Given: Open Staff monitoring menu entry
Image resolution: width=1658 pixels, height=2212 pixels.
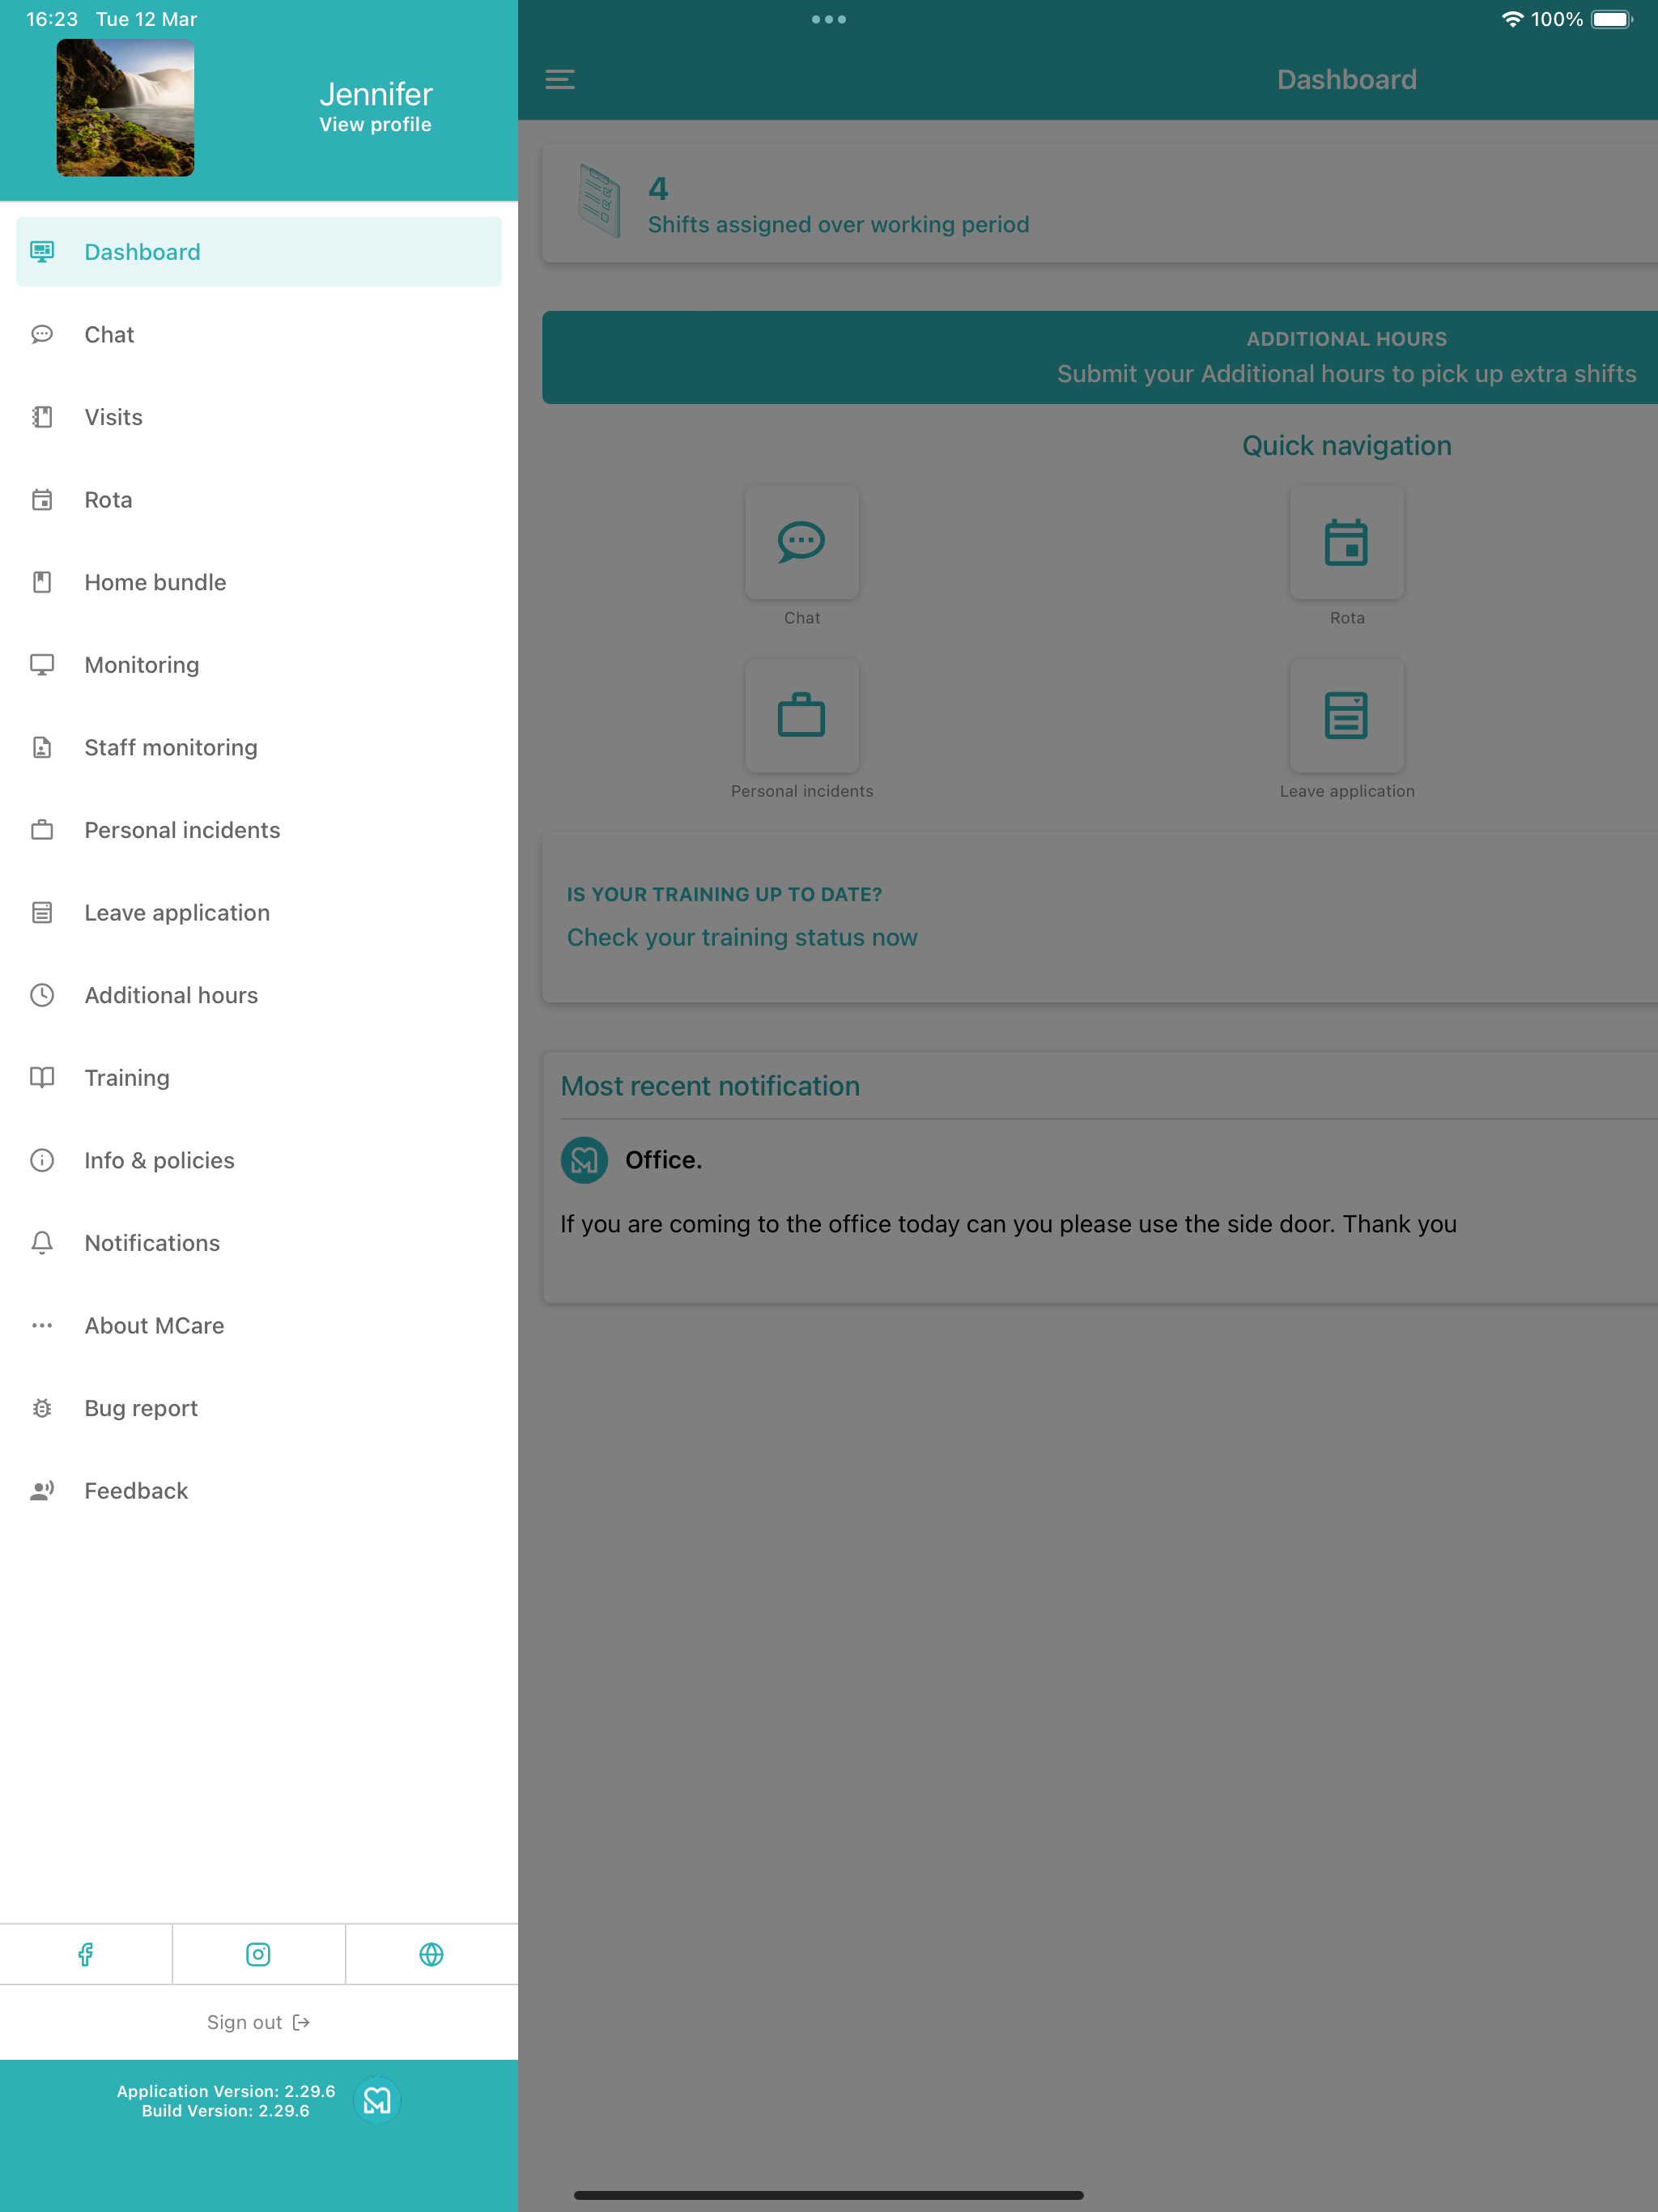Looking at the screenshot, I should tap(259, 747).
